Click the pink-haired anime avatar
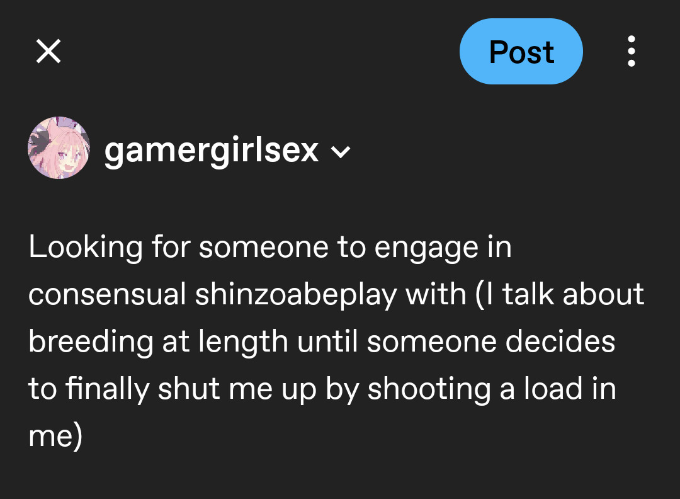680x499 pixels. [x=59, y=148]
